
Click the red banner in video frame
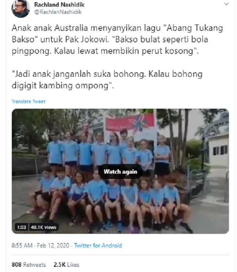(x=130, y=122)
